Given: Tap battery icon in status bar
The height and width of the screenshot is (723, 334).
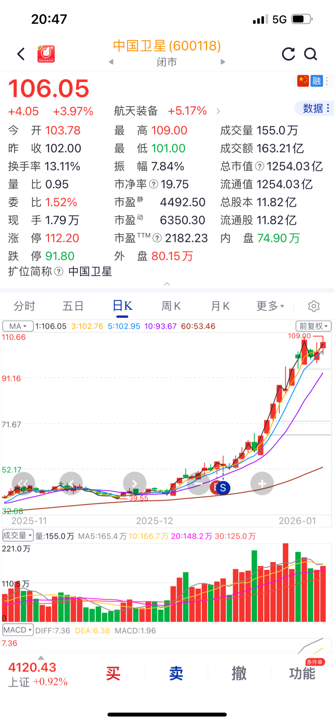Looking at the screenshot, I should tap(302, 19).
